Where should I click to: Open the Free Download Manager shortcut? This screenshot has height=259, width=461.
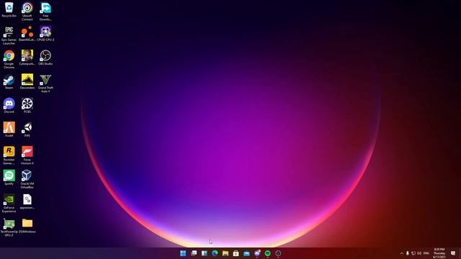click(x=45, y=12)
